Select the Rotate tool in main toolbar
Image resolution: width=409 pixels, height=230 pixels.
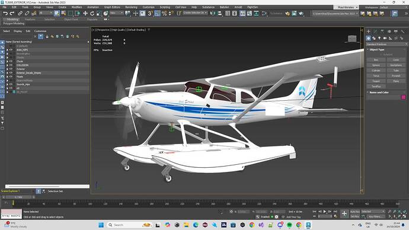(92, 13)
